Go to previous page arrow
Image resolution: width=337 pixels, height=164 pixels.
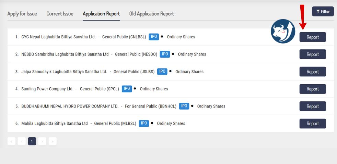pyautogui.click(x=22, y=141)
